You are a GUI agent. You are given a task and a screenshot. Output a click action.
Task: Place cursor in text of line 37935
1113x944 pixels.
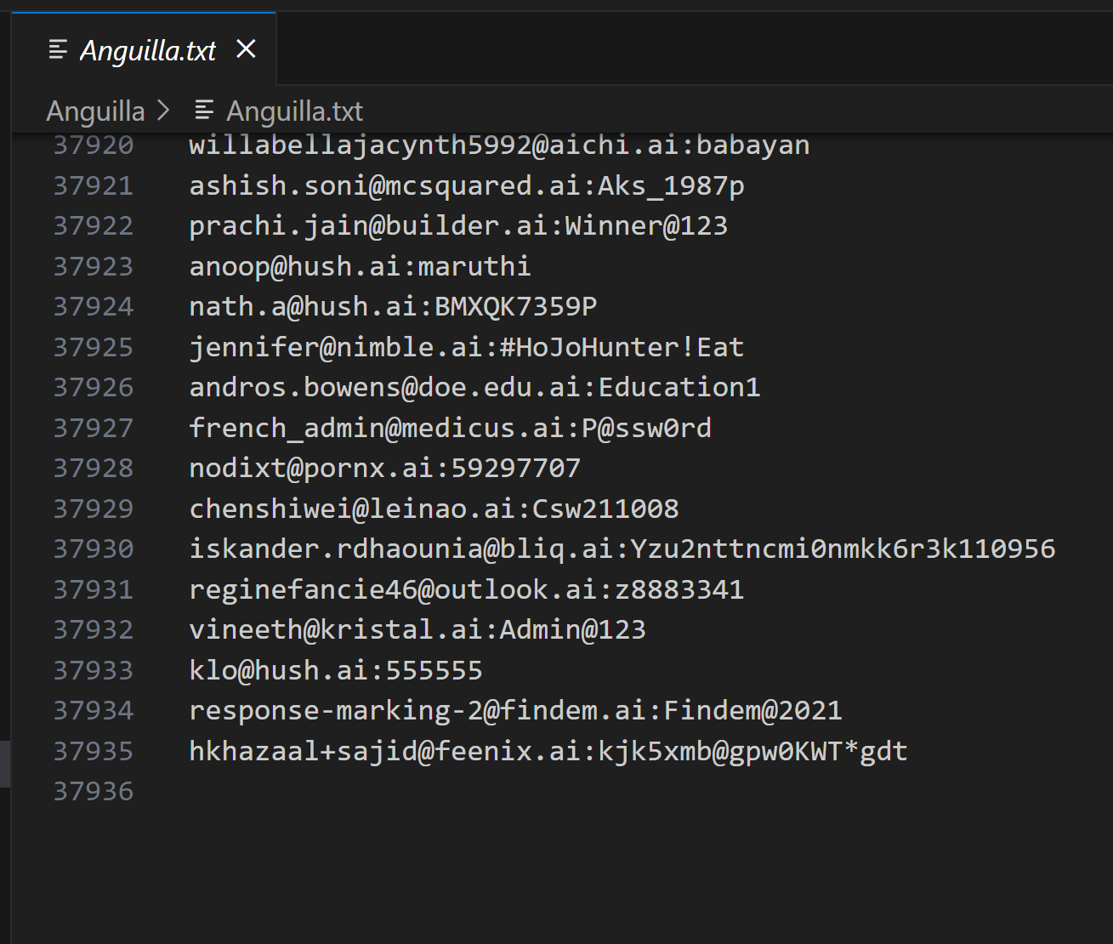(x=548, y=751)
